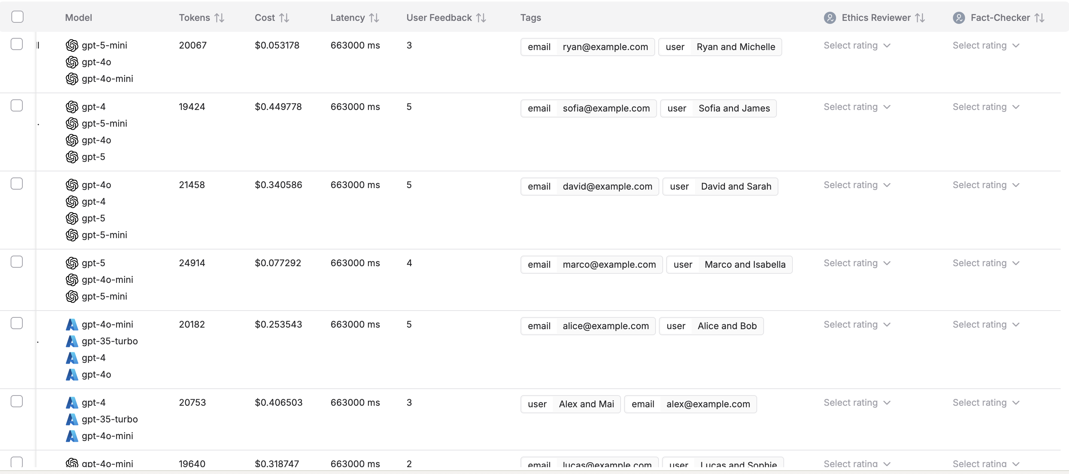Open Select rating for Ethics Reviewer on first row
Screen dimensions: 1069x474
pos(857,45)
